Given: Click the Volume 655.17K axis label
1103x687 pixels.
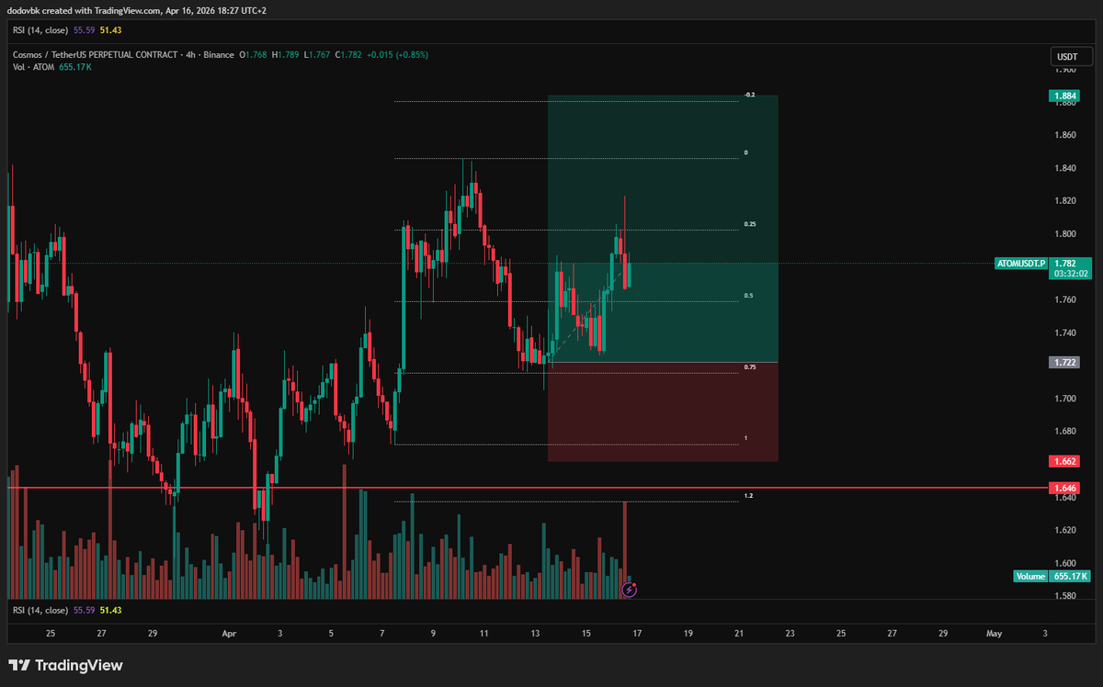Looking at the screenshot, I should 1052,576.
